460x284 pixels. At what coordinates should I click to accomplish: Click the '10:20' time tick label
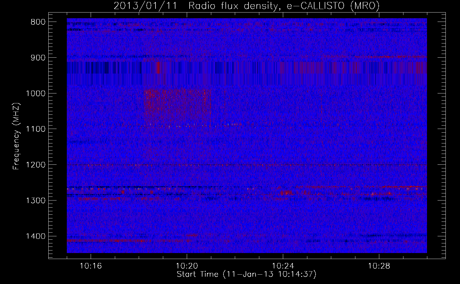click(187, 266)
